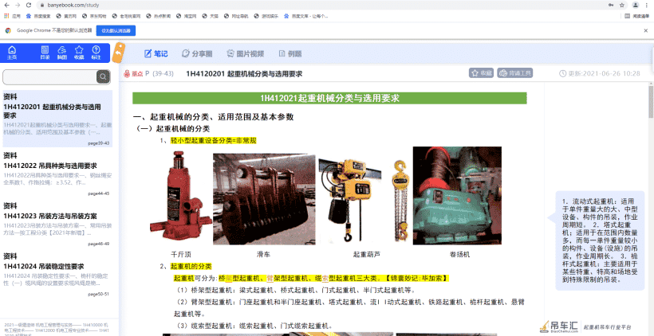Open the 网址导航 bookmark
This screenshot has width=654, height=336.
pyautogui.click(x=236, y=16)
